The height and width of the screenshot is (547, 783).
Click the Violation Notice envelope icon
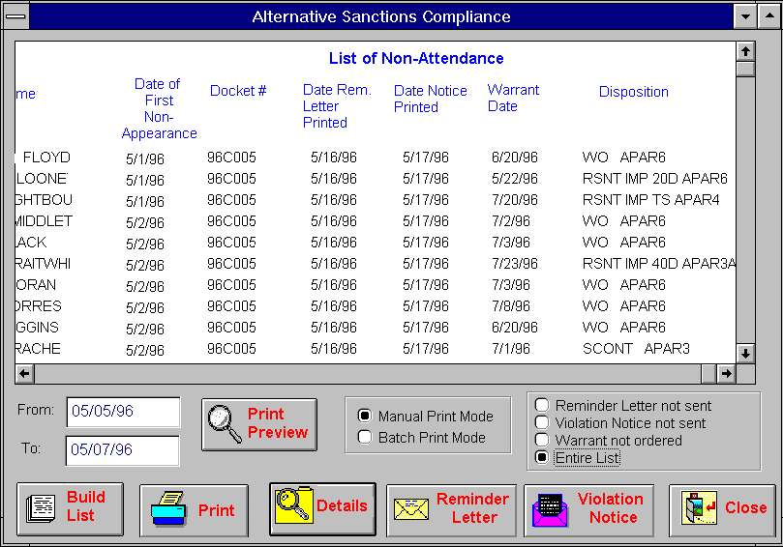tap(550, 509)
